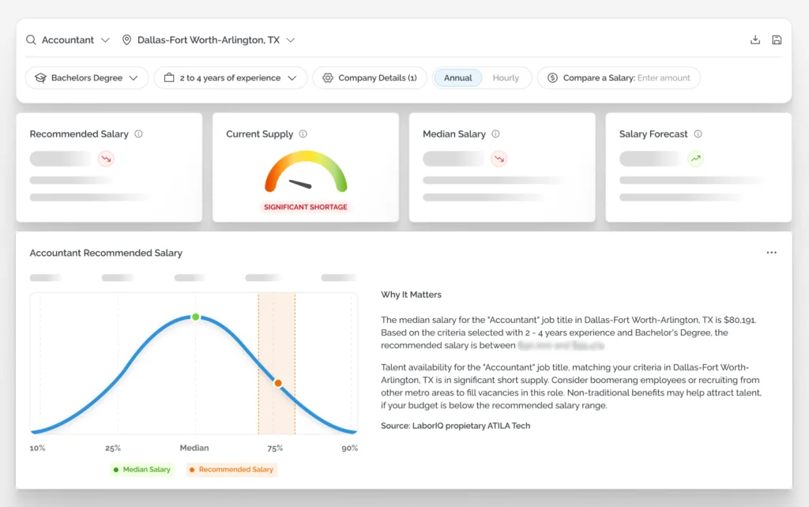Screen dimensions: 809x507
Task: Click the red downward trend icon in Recommended Salary
Action: pyautogui.click(x=107, y=159)
